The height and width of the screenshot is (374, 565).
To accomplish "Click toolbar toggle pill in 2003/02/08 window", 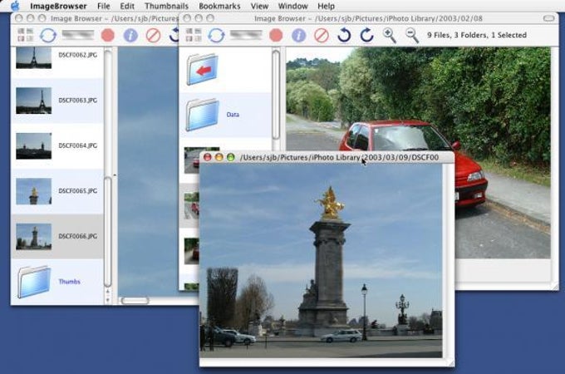I will 548,18.
